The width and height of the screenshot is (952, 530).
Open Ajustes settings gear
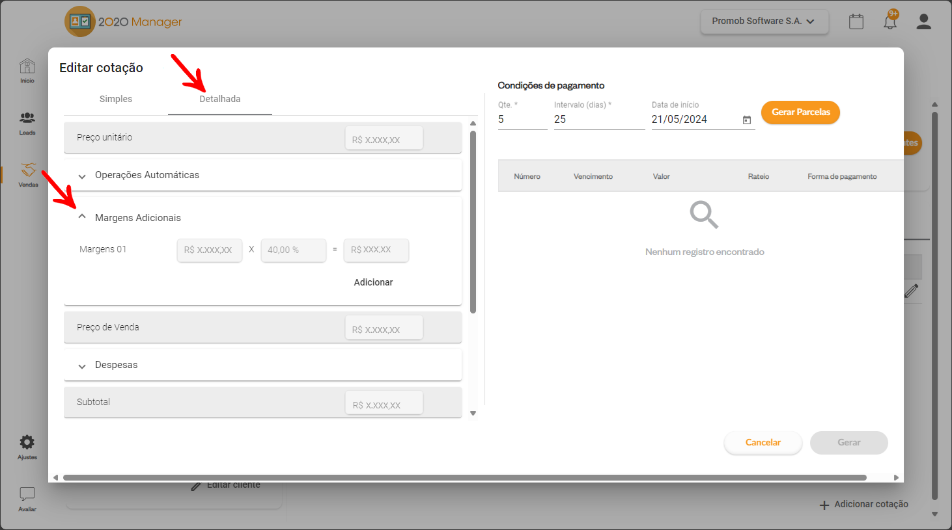click(x=27, y=447)
